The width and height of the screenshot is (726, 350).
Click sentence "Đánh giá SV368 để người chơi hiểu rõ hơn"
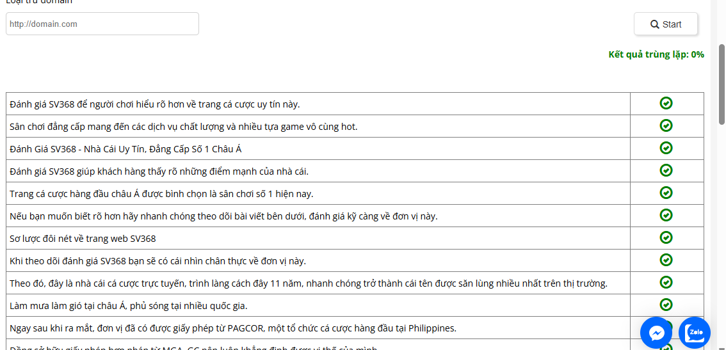point(155,104)
